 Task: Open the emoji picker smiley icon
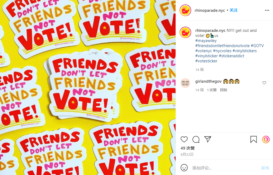[184, 168]
